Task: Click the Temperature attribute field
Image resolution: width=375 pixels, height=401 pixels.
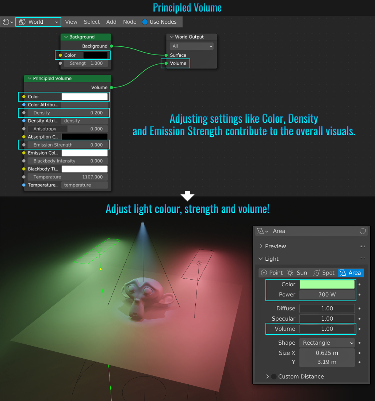Action: coord(85,185)
